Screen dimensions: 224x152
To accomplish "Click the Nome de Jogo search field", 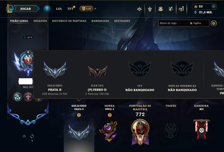I will 174,23.
